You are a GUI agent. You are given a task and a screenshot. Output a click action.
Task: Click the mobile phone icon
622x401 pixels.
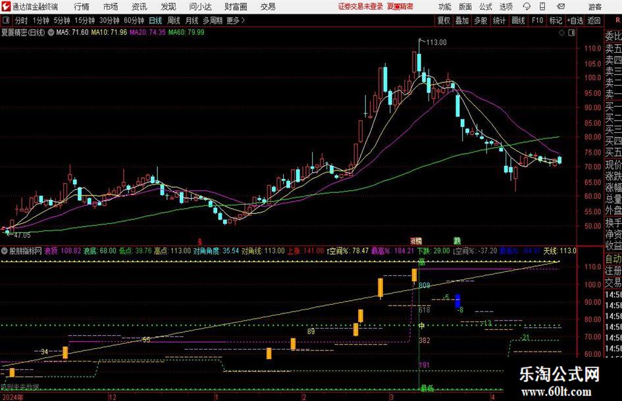click(x=542, y=7)
